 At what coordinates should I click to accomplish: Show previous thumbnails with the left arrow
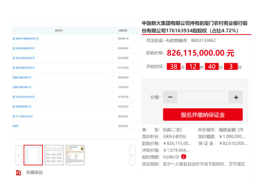point(18,155)
